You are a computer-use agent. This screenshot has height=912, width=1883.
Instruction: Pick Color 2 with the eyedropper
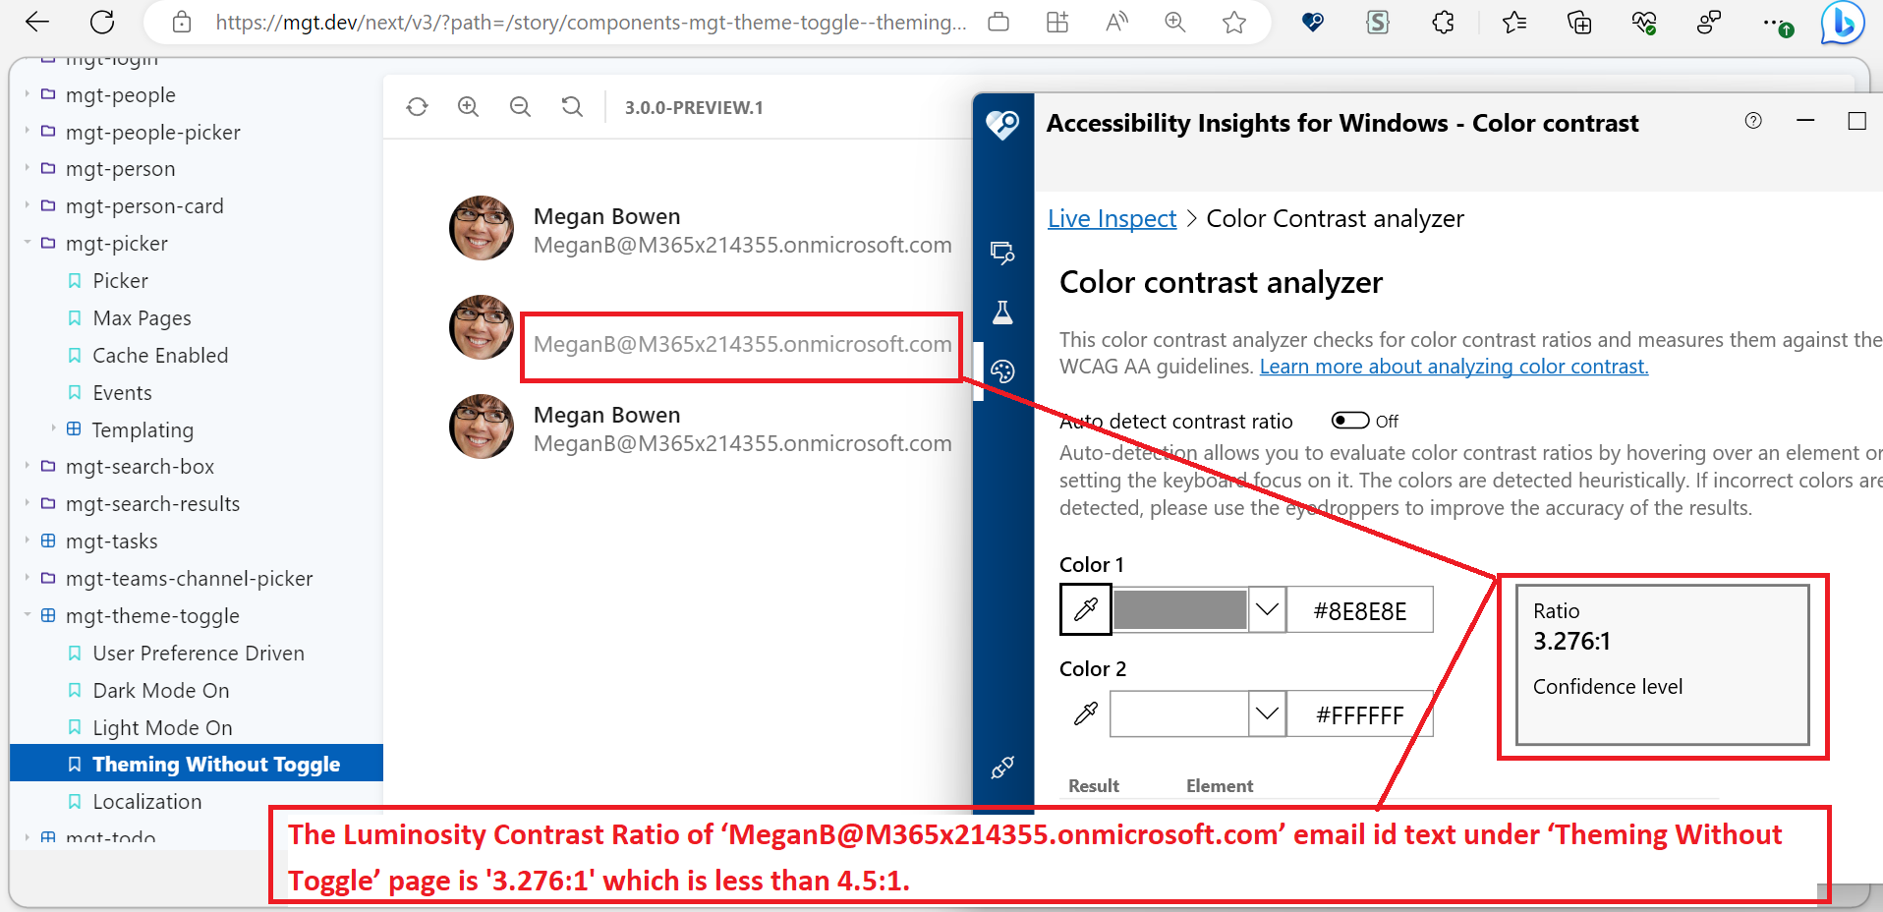point(1085,713)
